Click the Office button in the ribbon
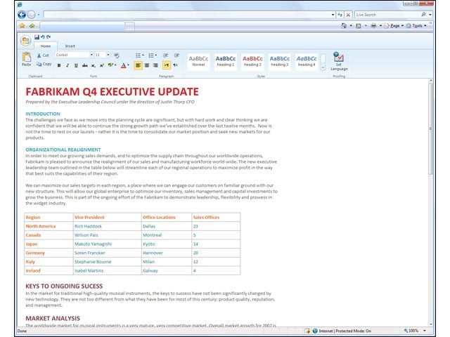450x337 pixels. pyautogui.click(x=25, y=41)
